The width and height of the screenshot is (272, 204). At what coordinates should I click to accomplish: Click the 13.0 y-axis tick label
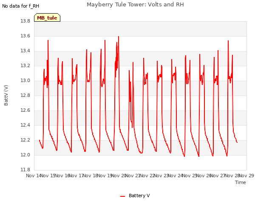[x=25, y=81]
